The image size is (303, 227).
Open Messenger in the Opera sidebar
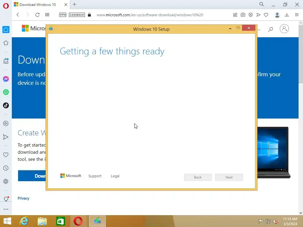[6, 79]
